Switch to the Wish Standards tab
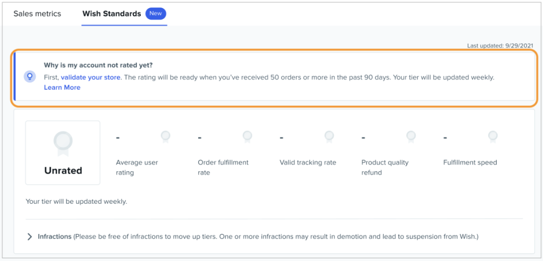The width and height of the screenshot is (543, 261). point(112,14)
